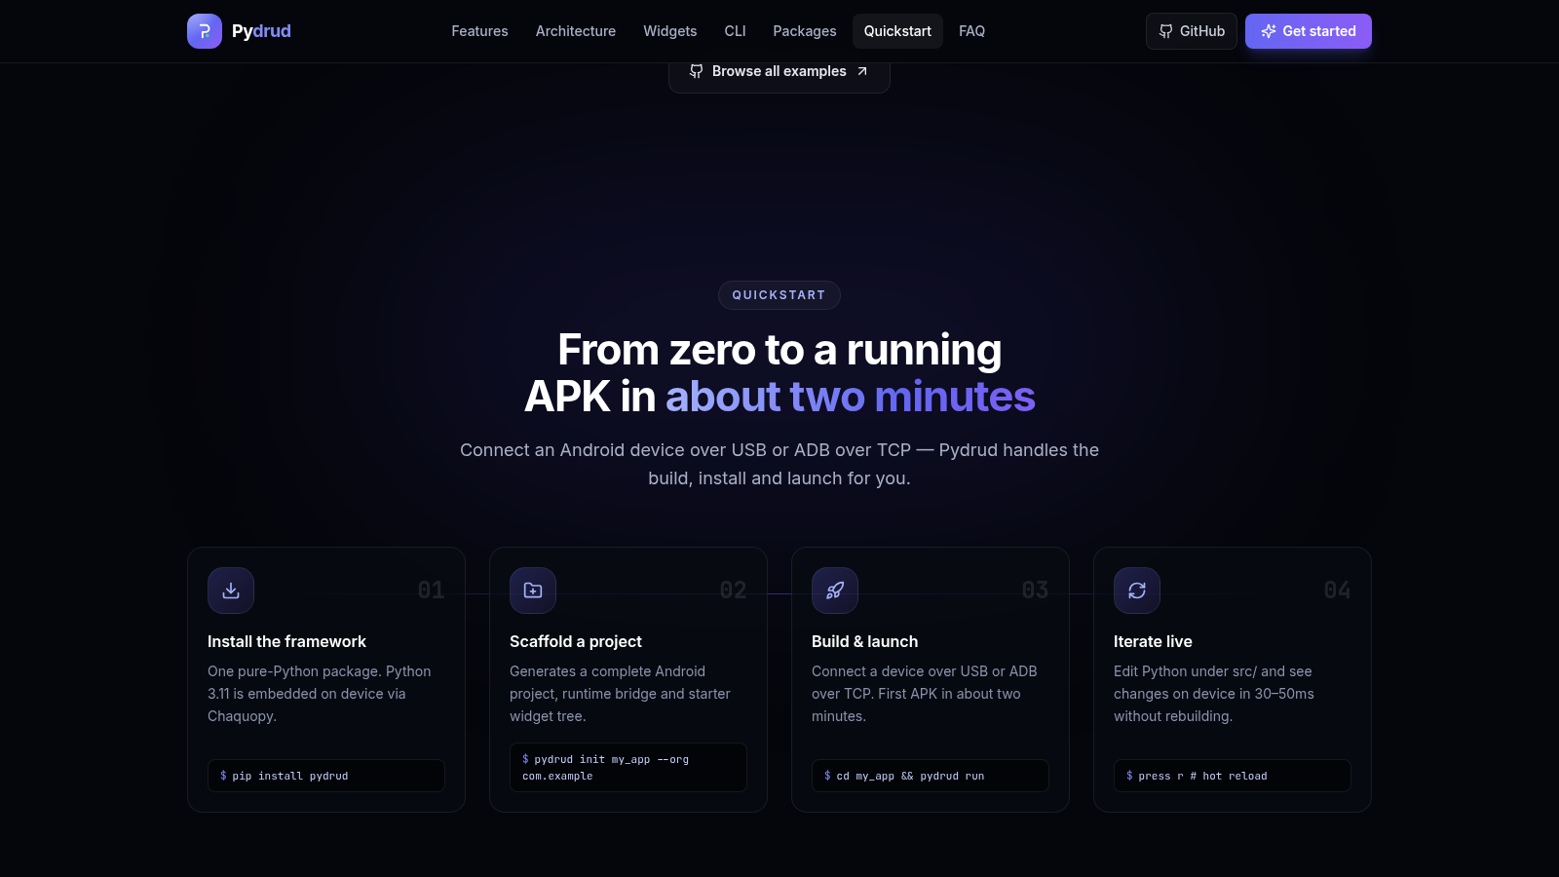Click the external arrow icon after Browse all examples
Screen dimensions: 1559x877
[x=862, y=71]
